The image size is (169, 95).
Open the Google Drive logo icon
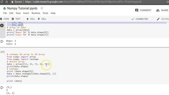(x=5, y=8)
